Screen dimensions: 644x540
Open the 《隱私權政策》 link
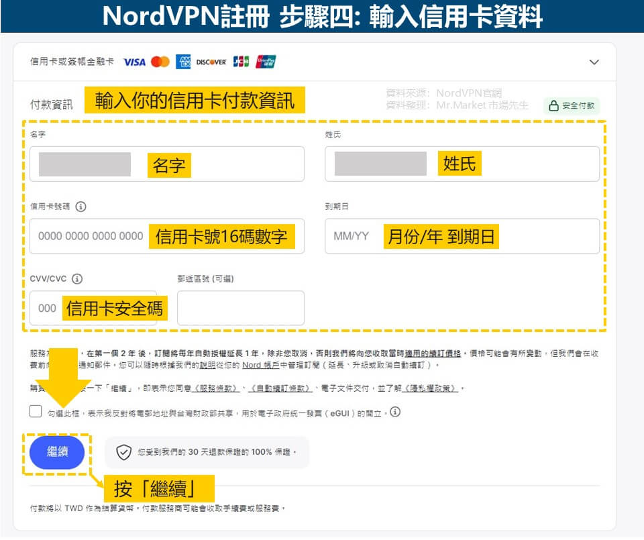(431, 388)
